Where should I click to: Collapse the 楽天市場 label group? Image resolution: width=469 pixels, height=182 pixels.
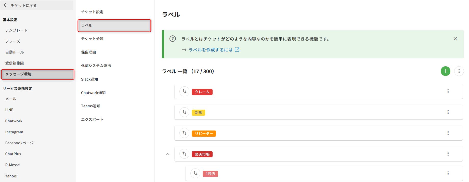point(167,154)
